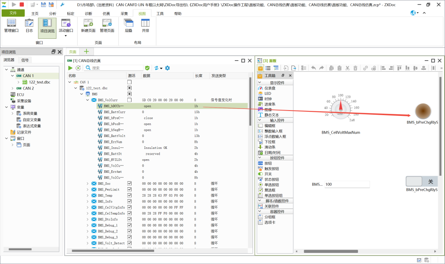This screenshot has height=264, width=445.
Task: Add a new page tab with plus button
Action: [x=87, y=52]
